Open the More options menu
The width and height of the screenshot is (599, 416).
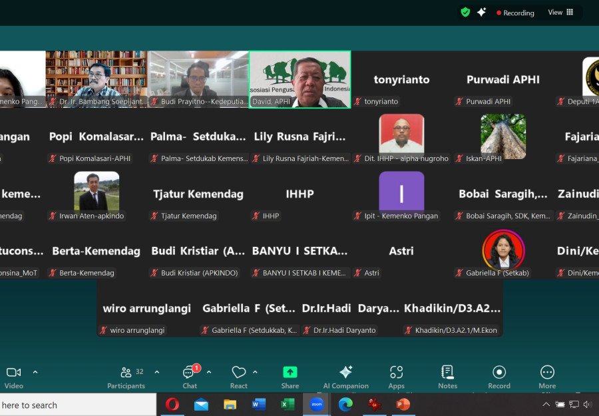547,377
